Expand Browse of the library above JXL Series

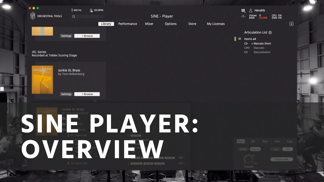(x=87, y=36)
